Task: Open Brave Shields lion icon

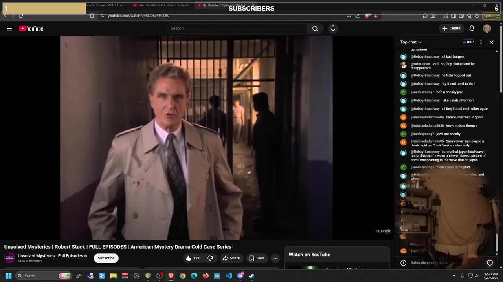Action: point(367,16)
